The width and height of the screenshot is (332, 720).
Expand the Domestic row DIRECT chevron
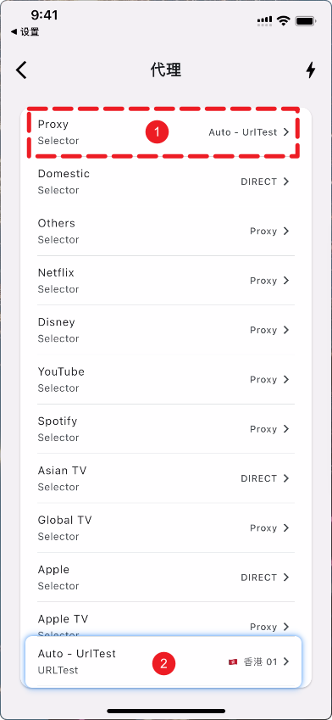[x=286, y=181]
